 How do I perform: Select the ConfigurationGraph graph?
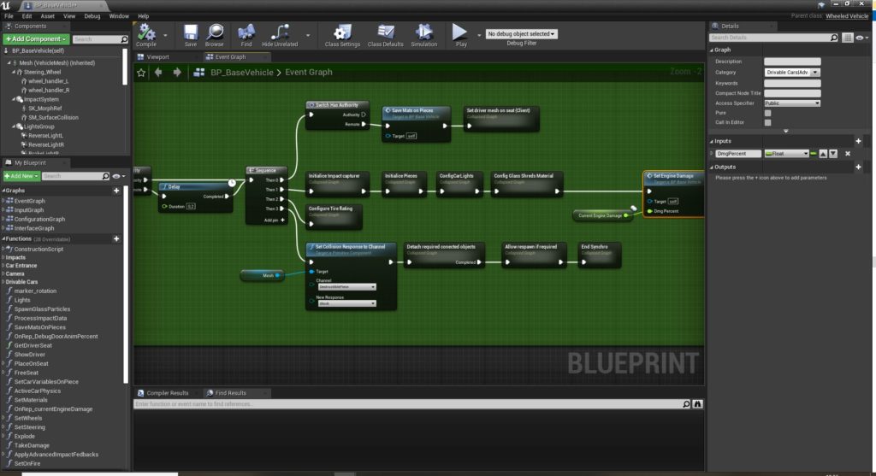[39, 220]
